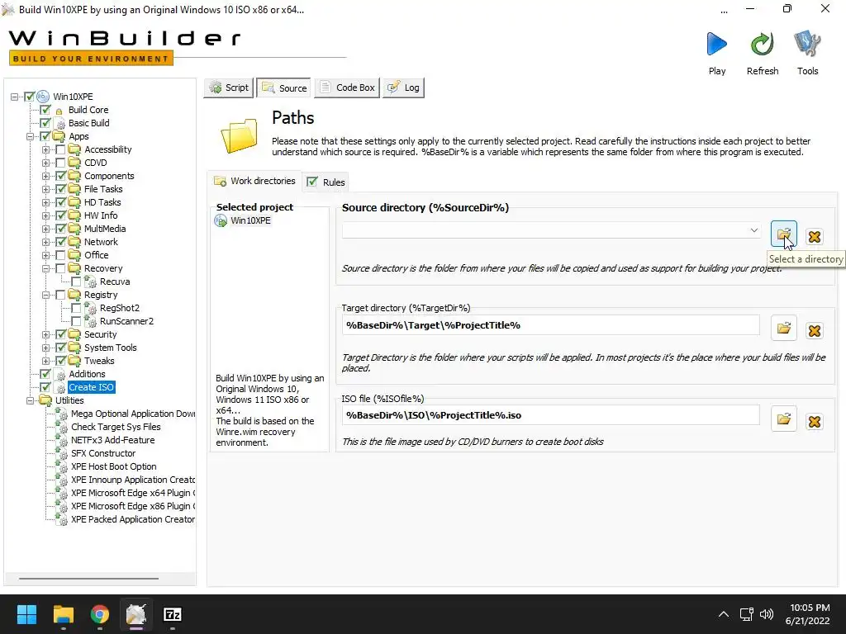This screenshot has width=846, height=634.
Task: Click the Build Core lock icon
Action: pyautogui.click(x=59, y=111)
